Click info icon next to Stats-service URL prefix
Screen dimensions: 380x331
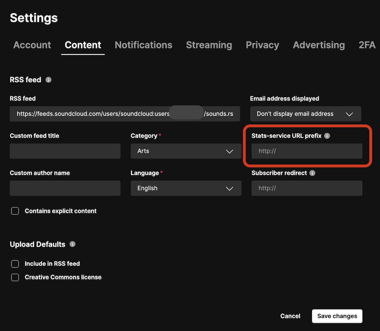[x=327, y=136]
